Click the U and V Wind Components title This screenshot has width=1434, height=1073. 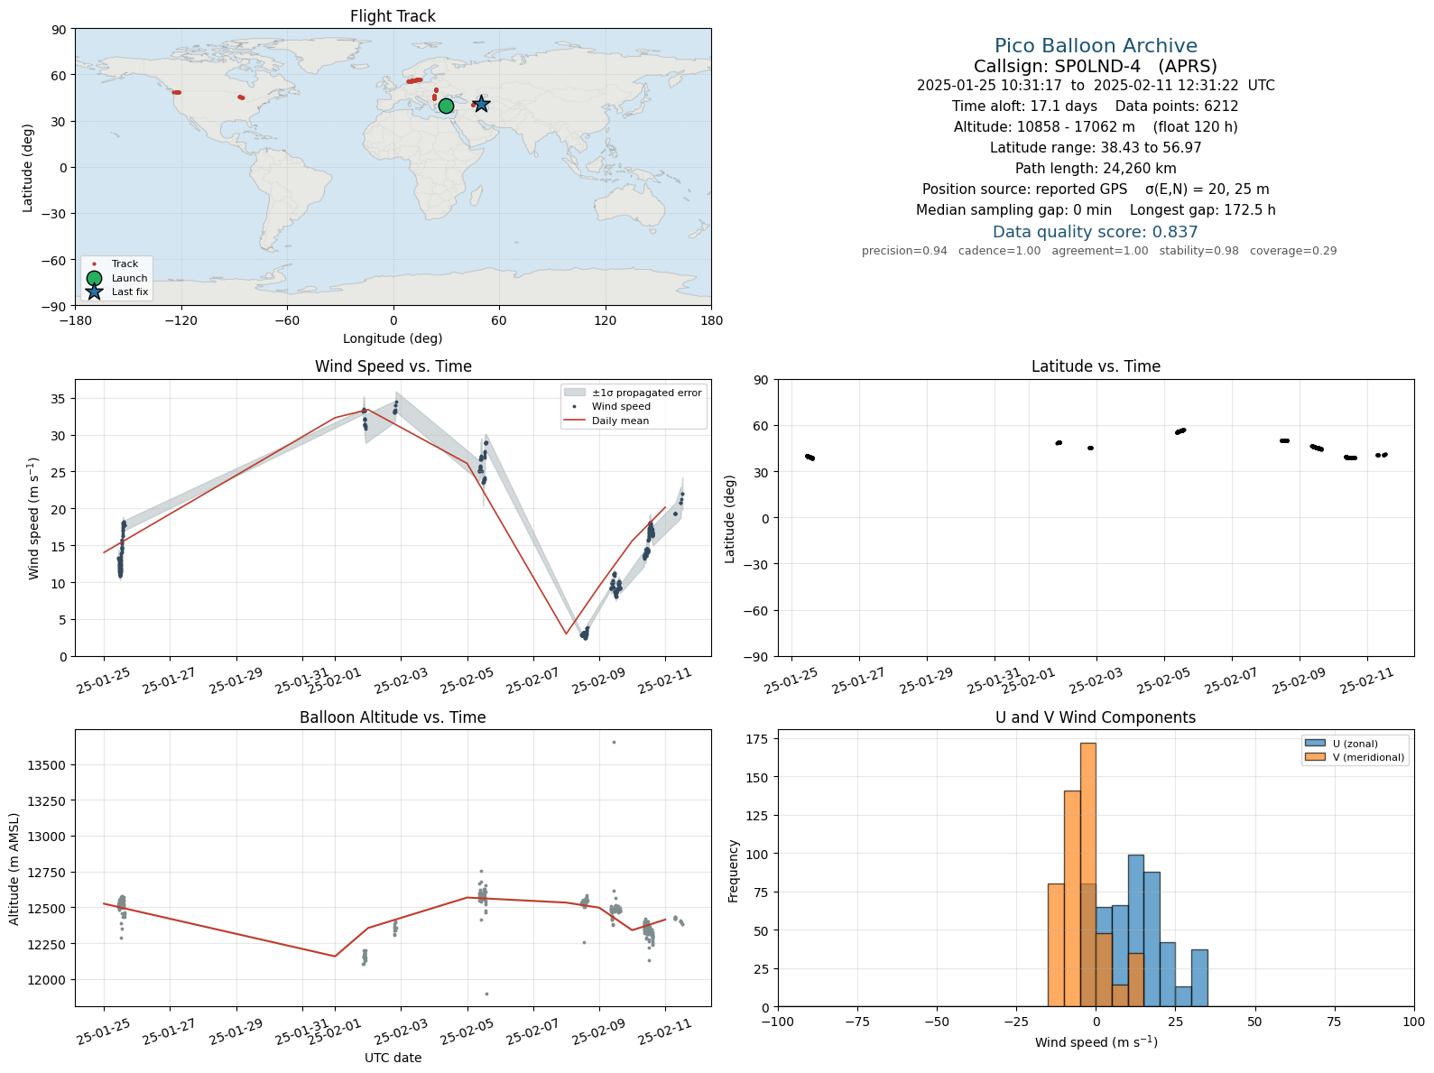[1096, 717]
